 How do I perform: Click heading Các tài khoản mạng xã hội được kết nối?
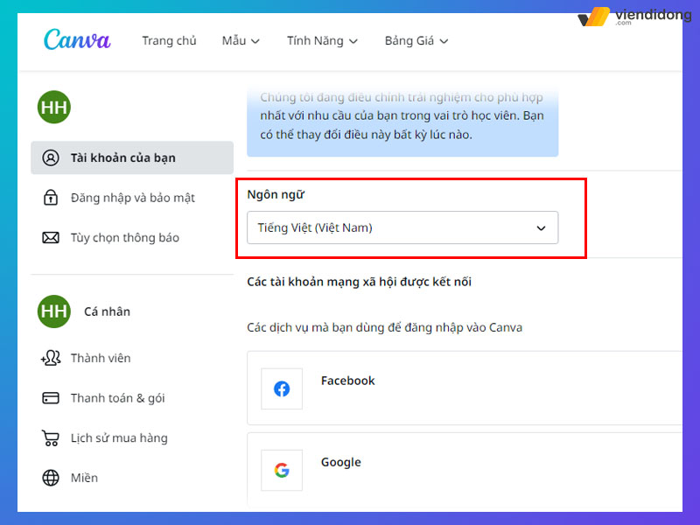pyautogui.click(x=360, y=282)
